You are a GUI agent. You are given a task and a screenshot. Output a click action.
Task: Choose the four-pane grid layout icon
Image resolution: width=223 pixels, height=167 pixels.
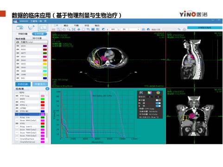tap(98, 29)
